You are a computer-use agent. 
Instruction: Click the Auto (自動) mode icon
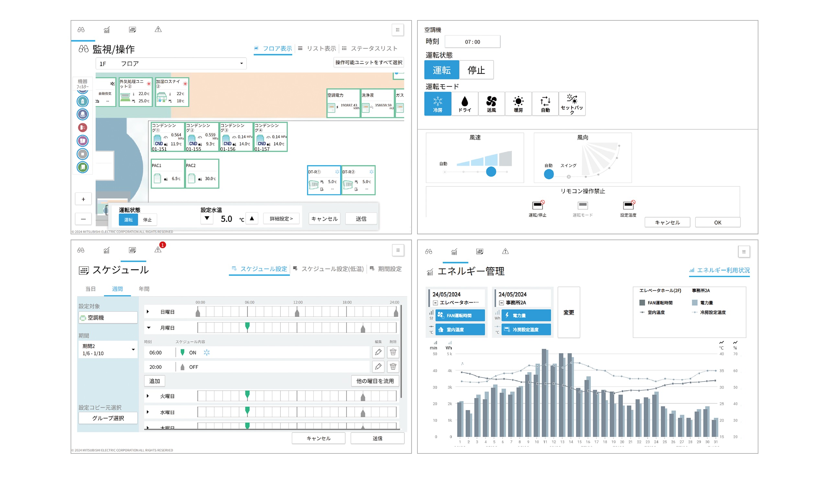point(545,104)
